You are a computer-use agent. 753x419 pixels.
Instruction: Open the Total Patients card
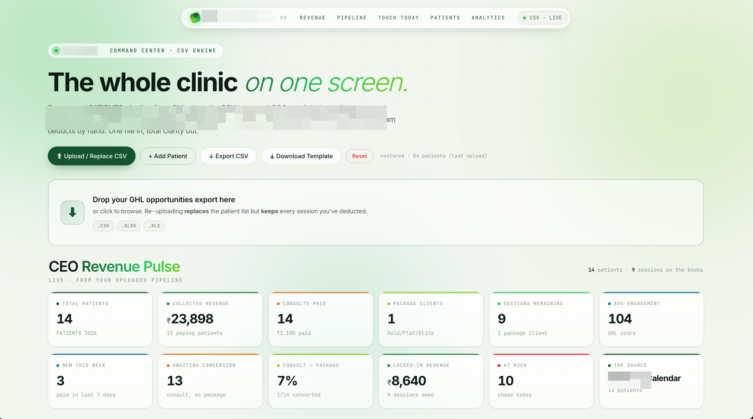click(x=100, y=319)
